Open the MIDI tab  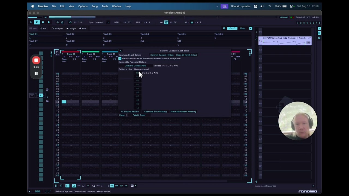83,29
